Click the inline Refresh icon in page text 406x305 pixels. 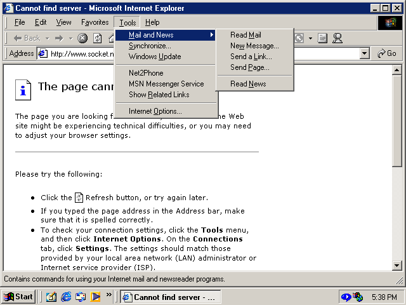pos(79,198)
